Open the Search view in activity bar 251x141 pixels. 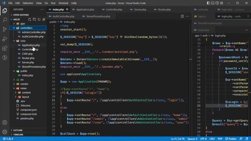click(x=5, y=20)
